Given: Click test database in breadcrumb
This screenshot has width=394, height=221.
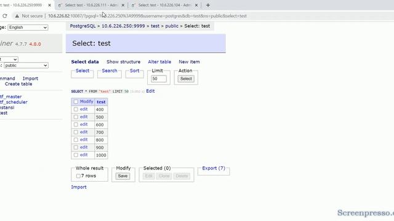Looking at the screenshot, I should coord(155,26).
